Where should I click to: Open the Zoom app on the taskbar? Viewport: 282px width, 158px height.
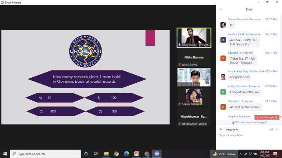tap(157, 154)
